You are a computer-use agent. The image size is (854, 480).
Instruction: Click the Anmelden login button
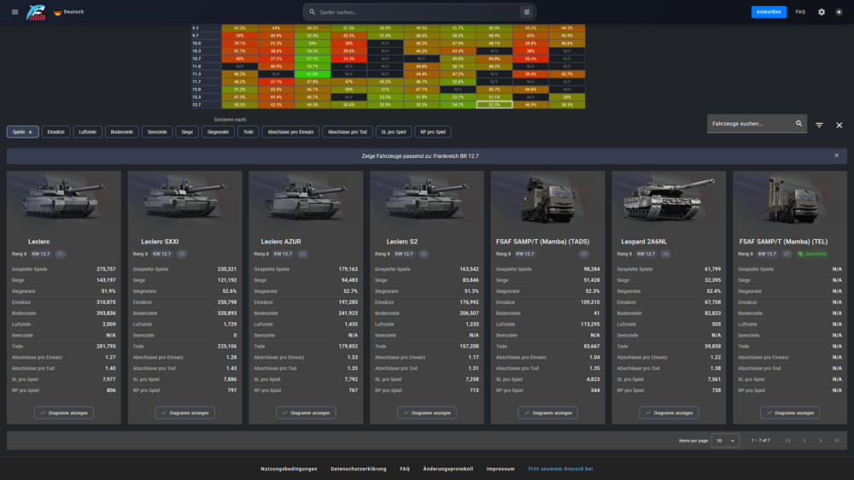pyautogui.click(x=769, y=12)
